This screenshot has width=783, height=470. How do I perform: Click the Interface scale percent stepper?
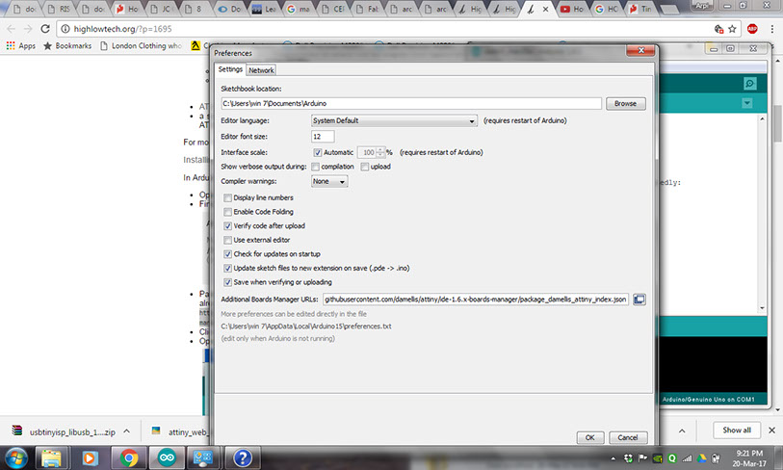[381, 152]
